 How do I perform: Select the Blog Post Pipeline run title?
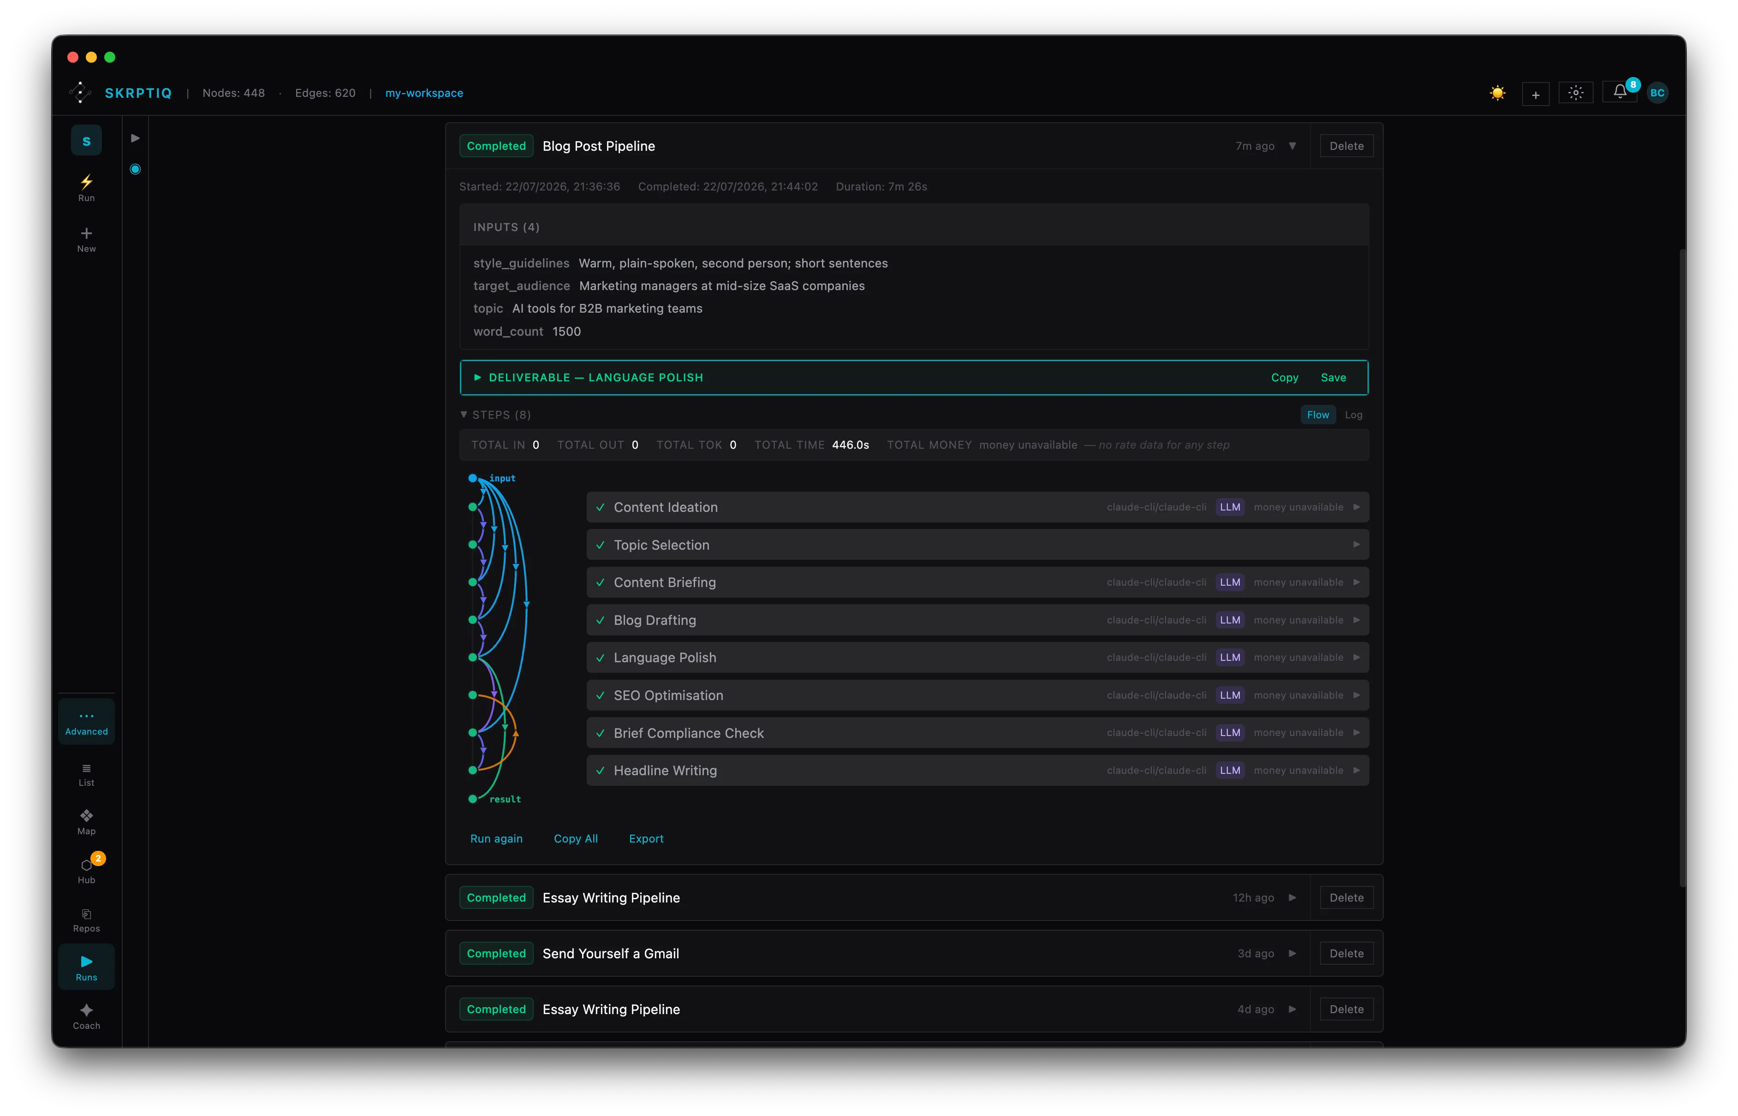point(599,146)
